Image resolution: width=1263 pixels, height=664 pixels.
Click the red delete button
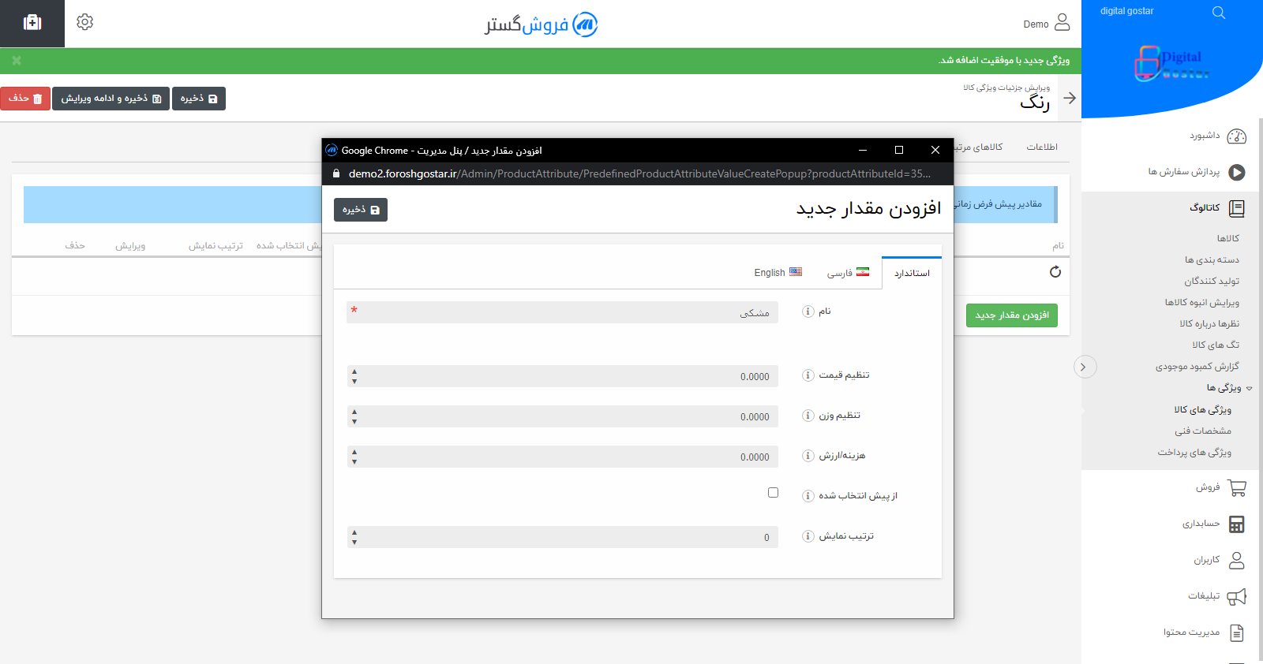pos(25,99)
